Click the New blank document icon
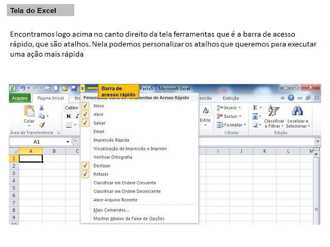 click(56, 89)
